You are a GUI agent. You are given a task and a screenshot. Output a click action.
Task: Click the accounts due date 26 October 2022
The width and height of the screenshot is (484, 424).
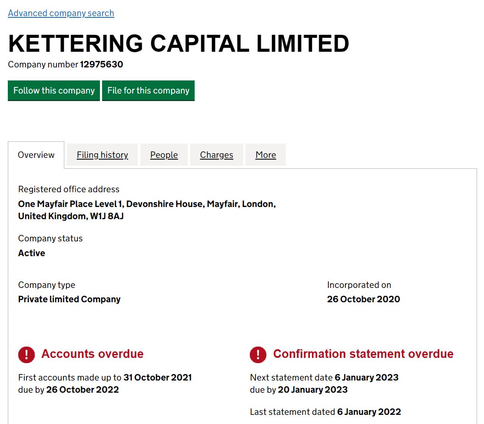83,390
